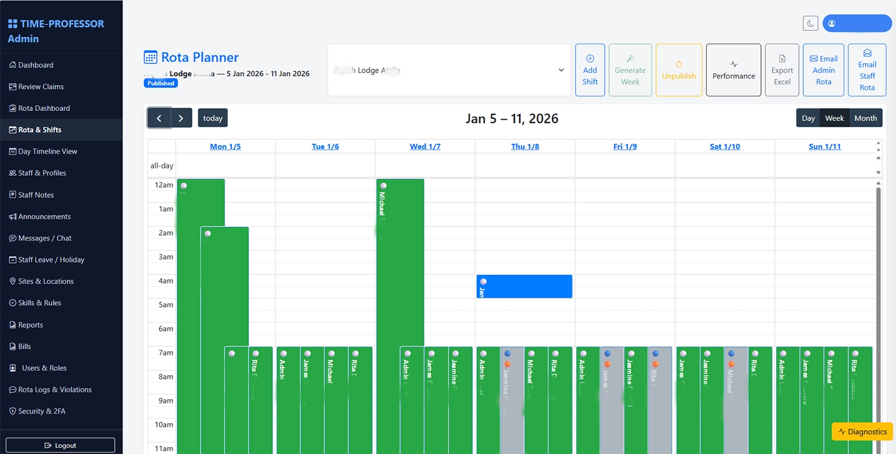This screenshot has width=896, height=454.
Task: Advance to the next week
Action: click(x=181, y=118)
